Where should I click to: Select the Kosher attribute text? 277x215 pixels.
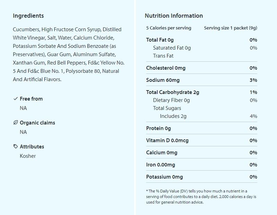pyautogui.click(x=28, y=156)
